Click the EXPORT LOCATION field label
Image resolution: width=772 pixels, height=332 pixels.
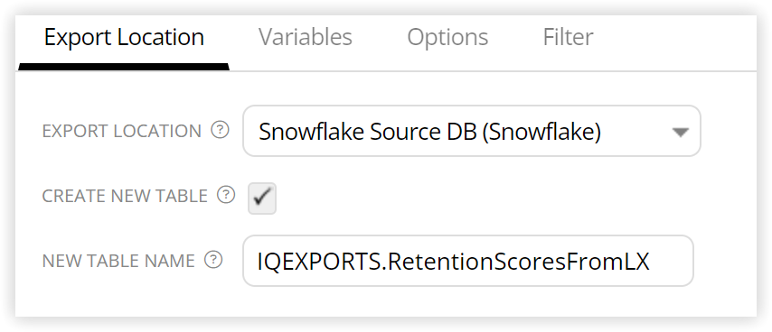(x=122, y=131)
